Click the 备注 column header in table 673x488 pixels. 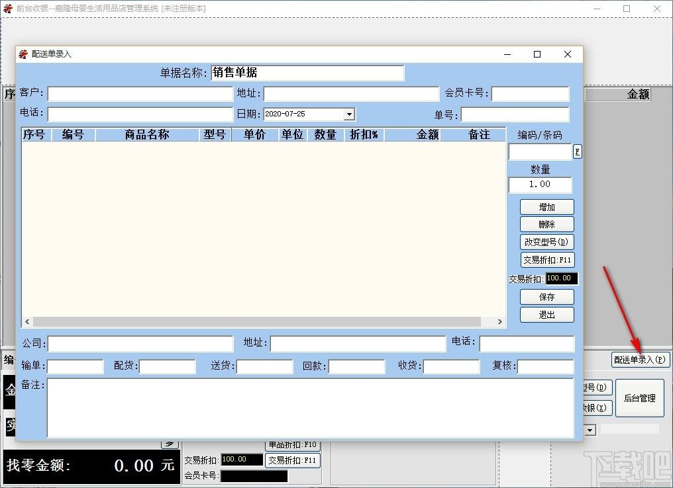coord(474,134)
